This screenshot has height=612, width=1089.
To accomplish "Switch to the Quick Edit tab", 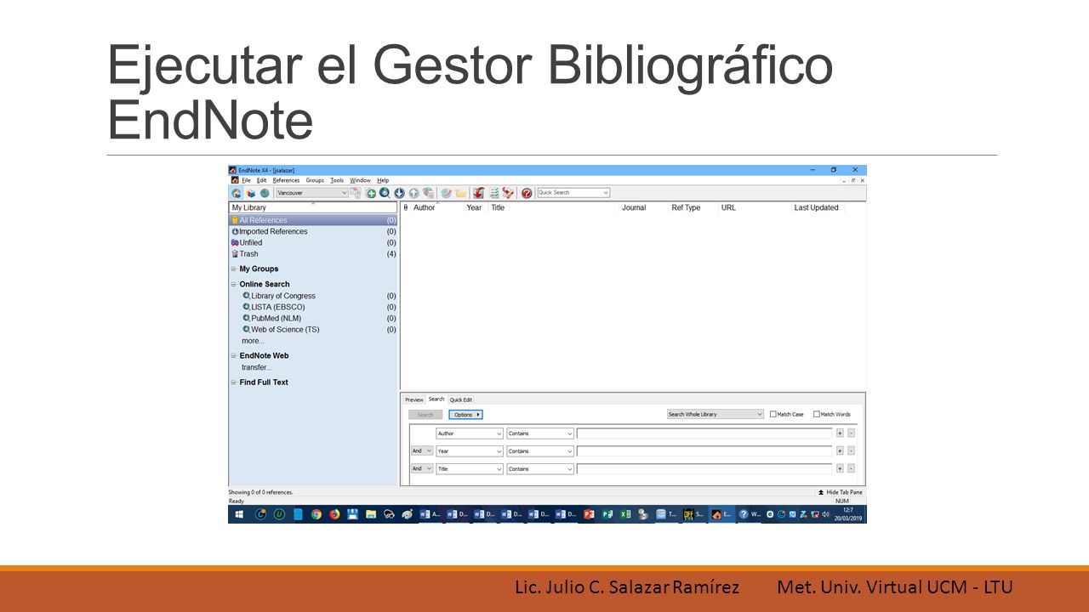I will (x=461, y=399).
